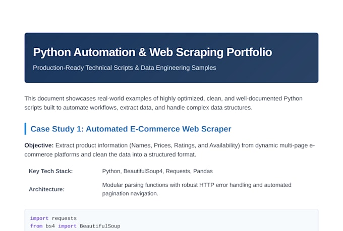This screenshot has height=231, width=343.
Task: Click the heading 'Case Study 1: Automated E-Commerce Web Scraper'
Action: click(131, 129)
